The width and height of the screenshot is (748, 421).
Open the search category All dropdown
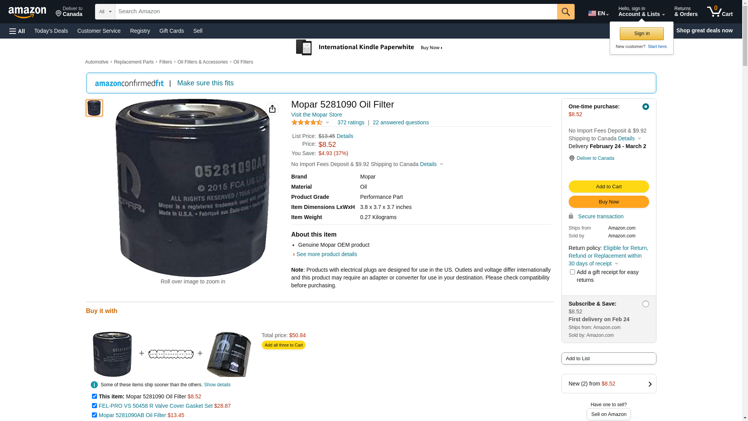[x=105, y=12]
